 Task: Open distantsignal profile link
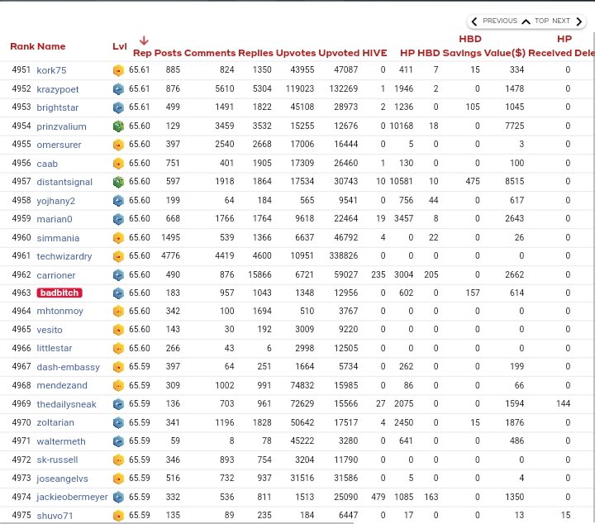click(64, 182)
